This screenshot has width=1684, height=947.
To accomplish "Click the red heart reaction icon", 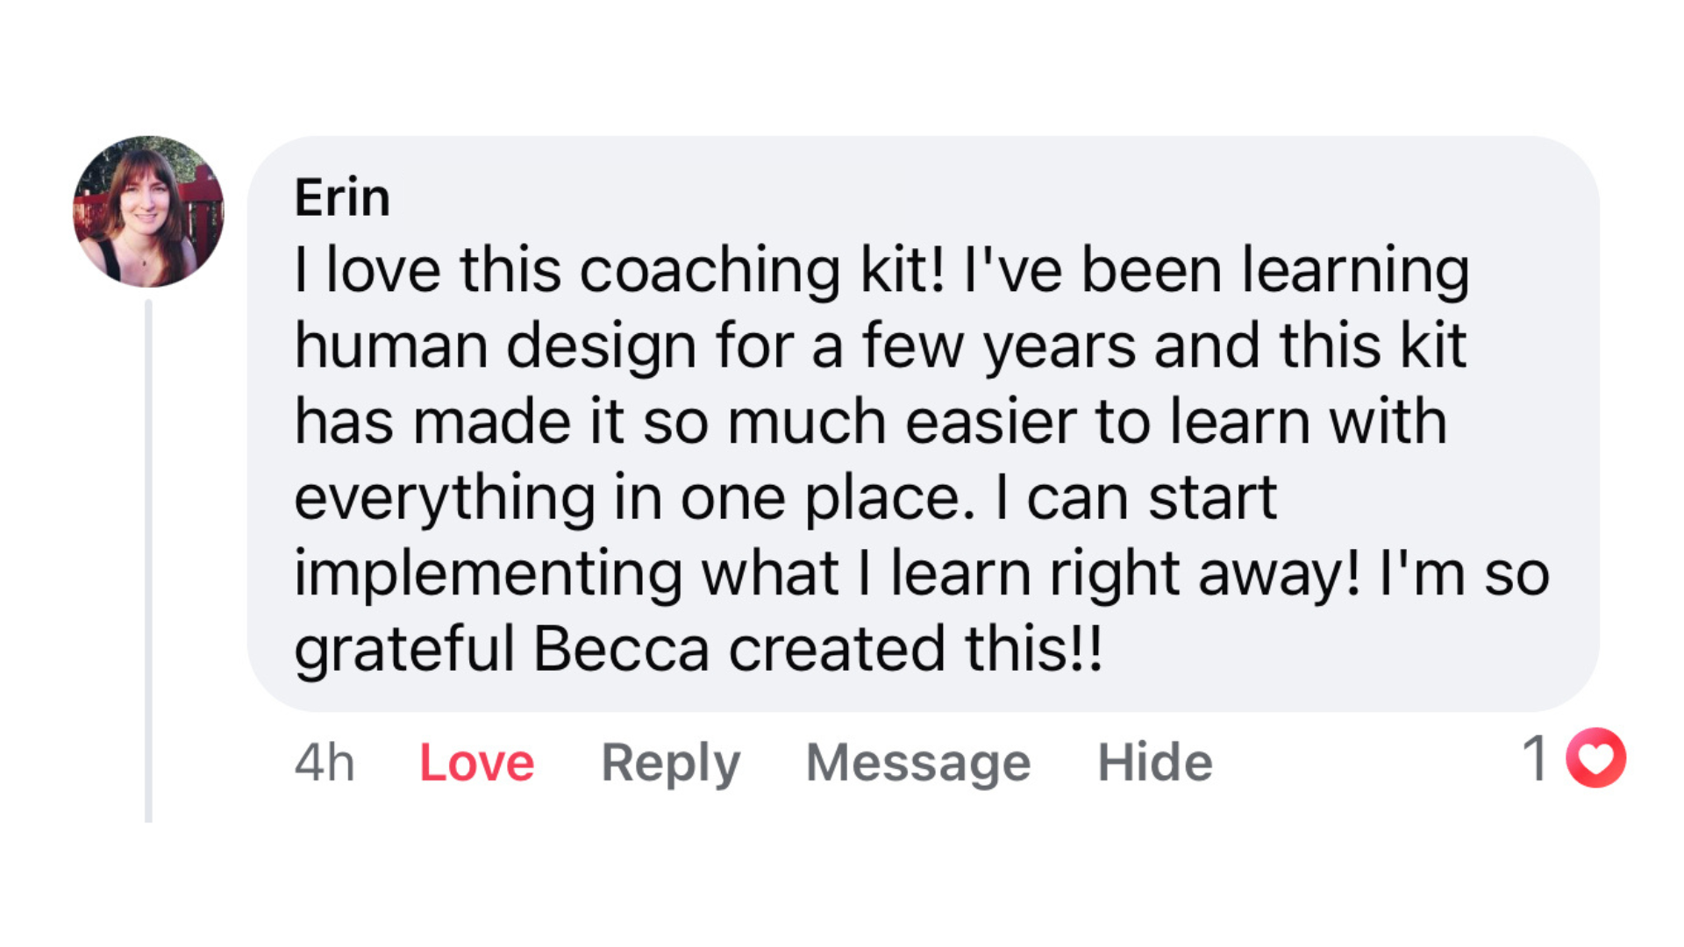I will [1595, 758].
